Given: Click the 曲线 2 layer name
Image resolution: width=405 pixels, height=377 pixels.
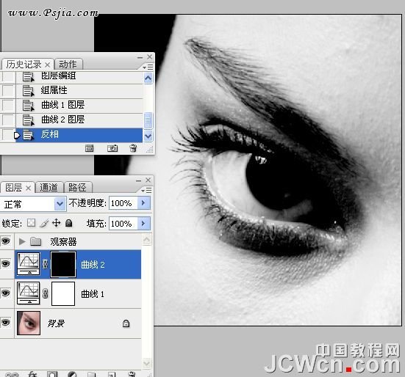Looking at the screenshot, I should (x=93, y=265).
